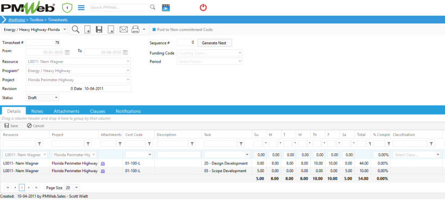The image size is (445, 210).
Task: Open the Notifications tab
Action: [x=128, y=111]
